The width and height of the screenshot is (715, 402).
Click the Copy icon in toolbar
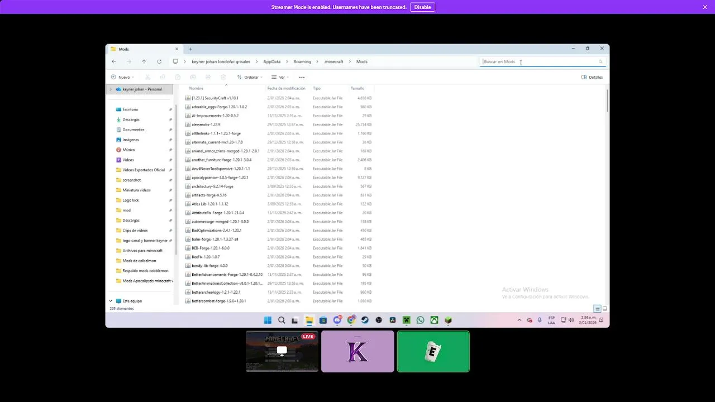tap(163, 77)
